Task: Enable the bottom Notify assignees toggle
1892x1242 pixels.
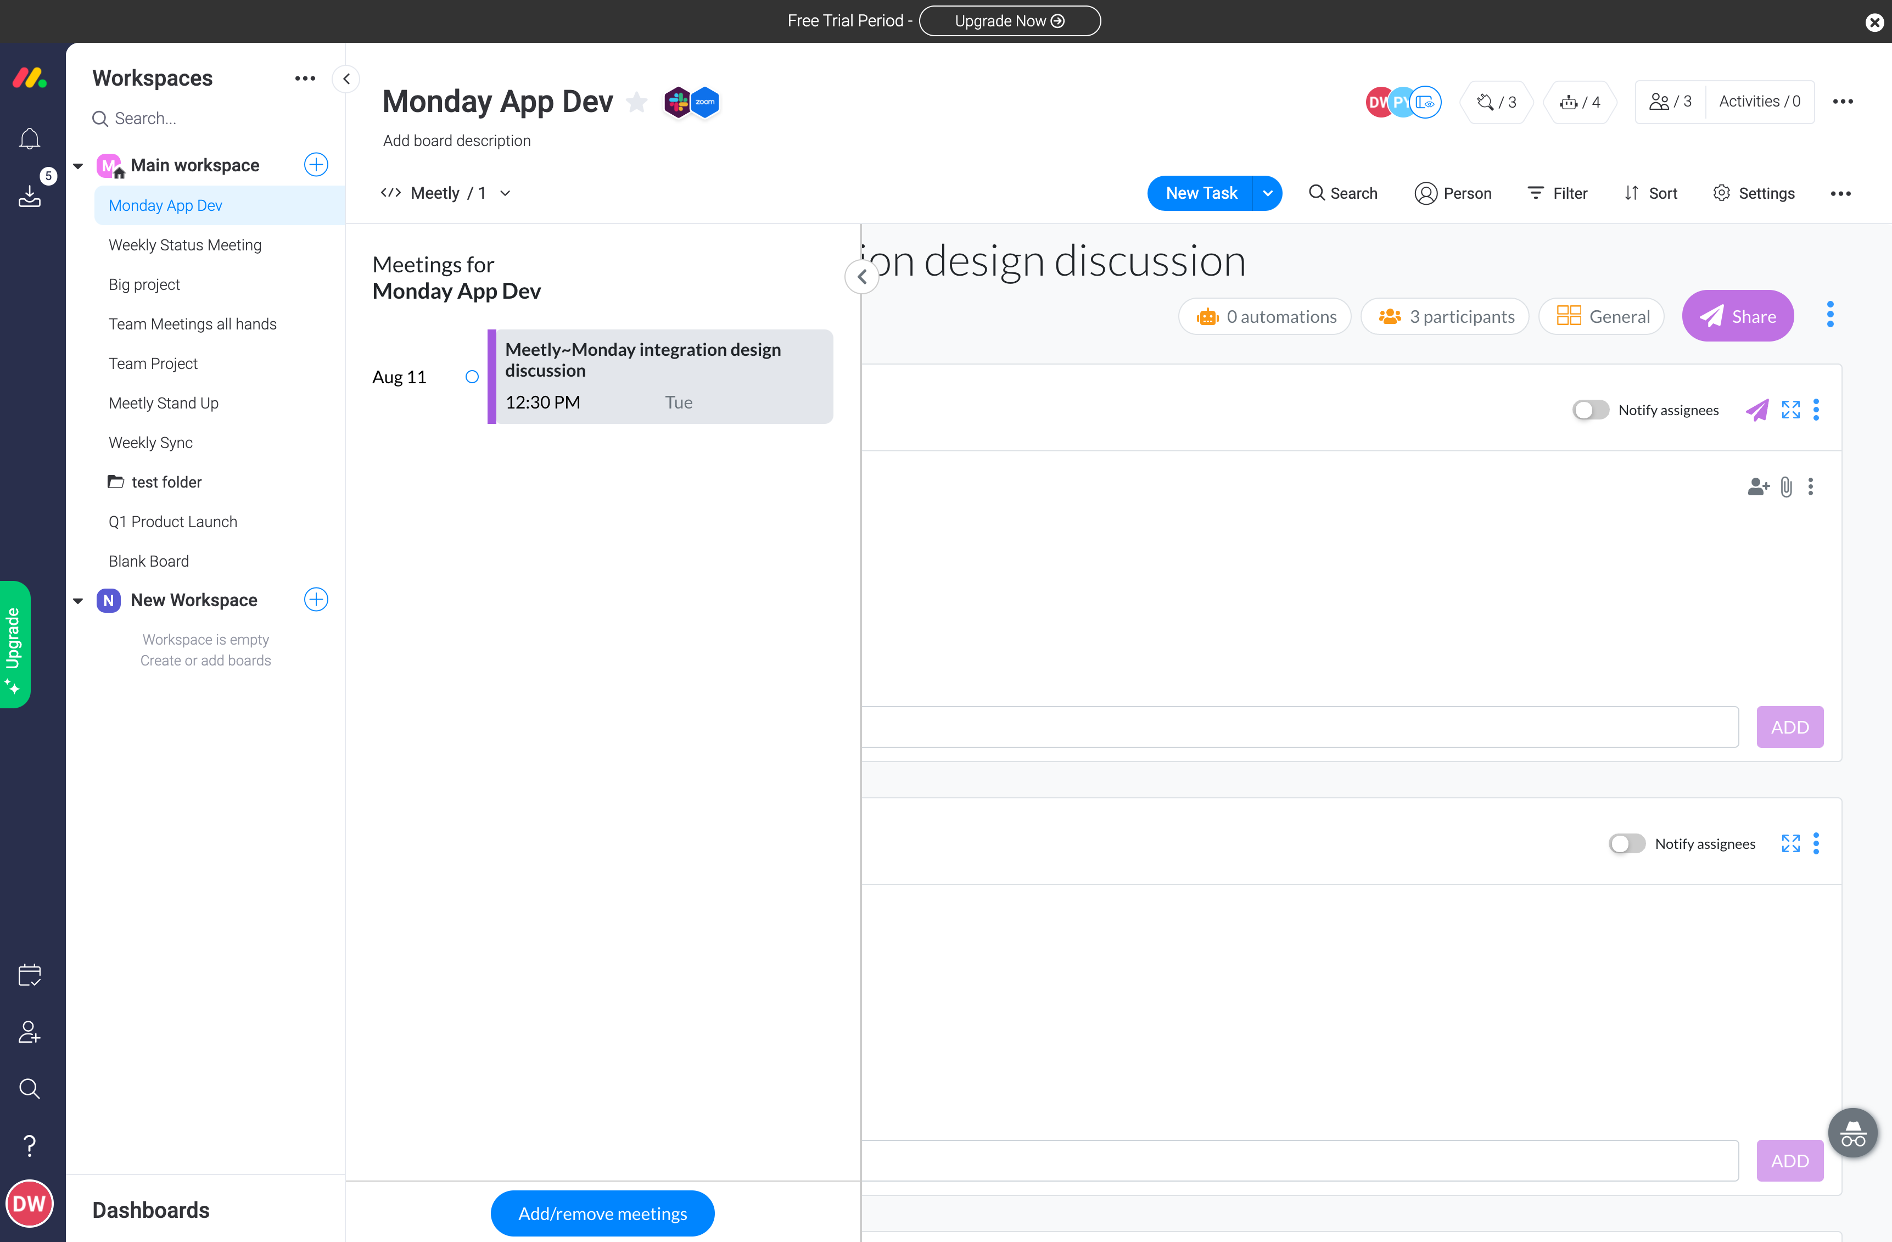Action: coord(1626,843)
